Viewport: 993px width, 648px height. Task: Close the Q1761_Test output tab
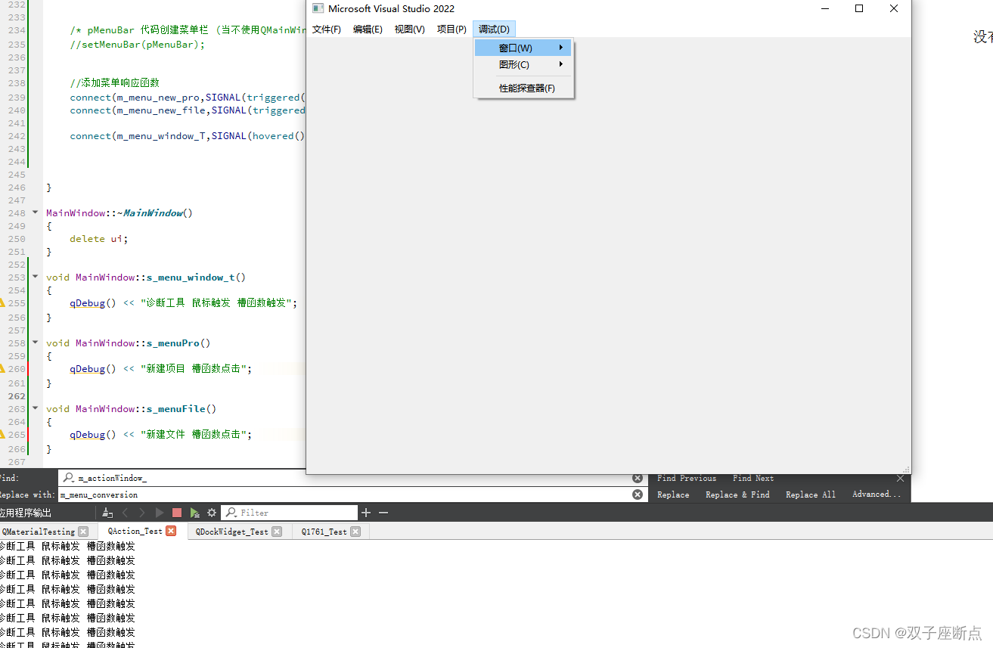tap(355, 532)
